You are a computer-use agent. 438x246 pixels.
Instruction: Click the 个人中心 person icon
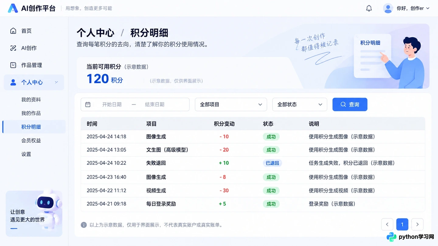point(13,82)
